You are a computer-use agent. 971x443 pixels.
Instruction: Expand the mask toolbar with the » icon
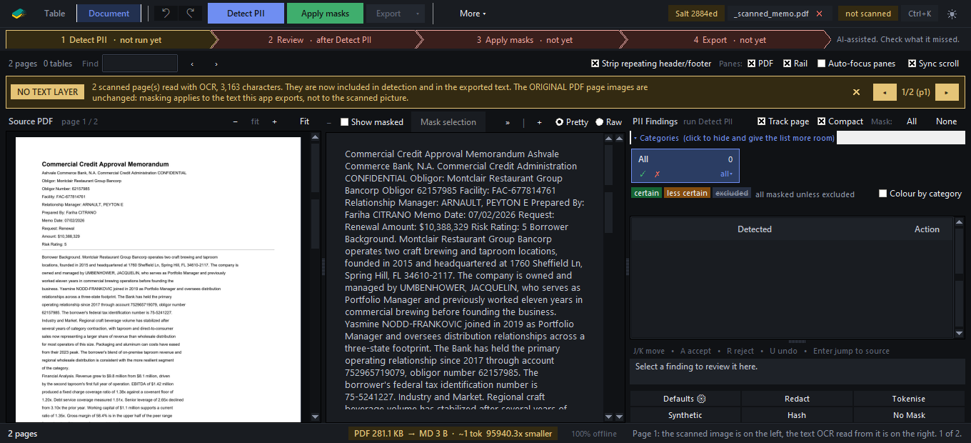pos(508,122)
